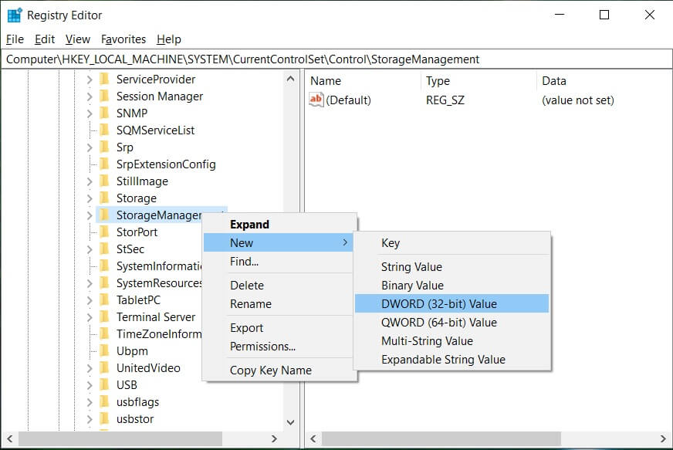The image size is (673, 450).
Task: Click the Srp folder icon
Action: [x=104, y=147]
